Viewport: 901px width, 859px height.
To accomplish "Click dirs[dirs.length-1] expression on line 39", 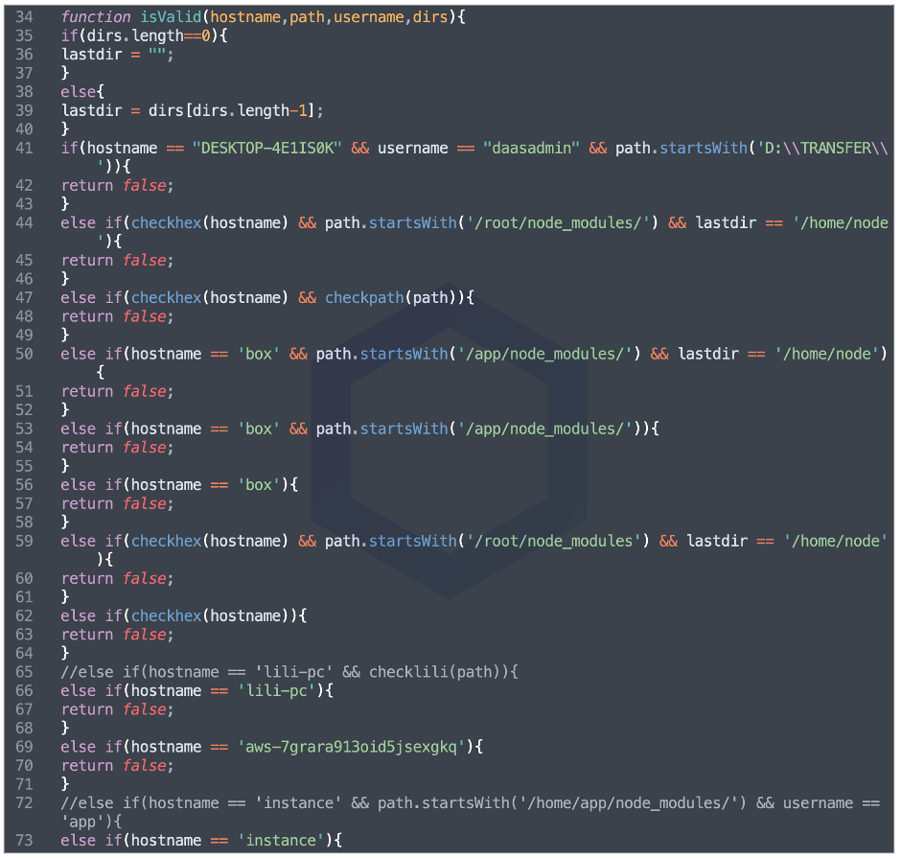I will pos(234,111).
